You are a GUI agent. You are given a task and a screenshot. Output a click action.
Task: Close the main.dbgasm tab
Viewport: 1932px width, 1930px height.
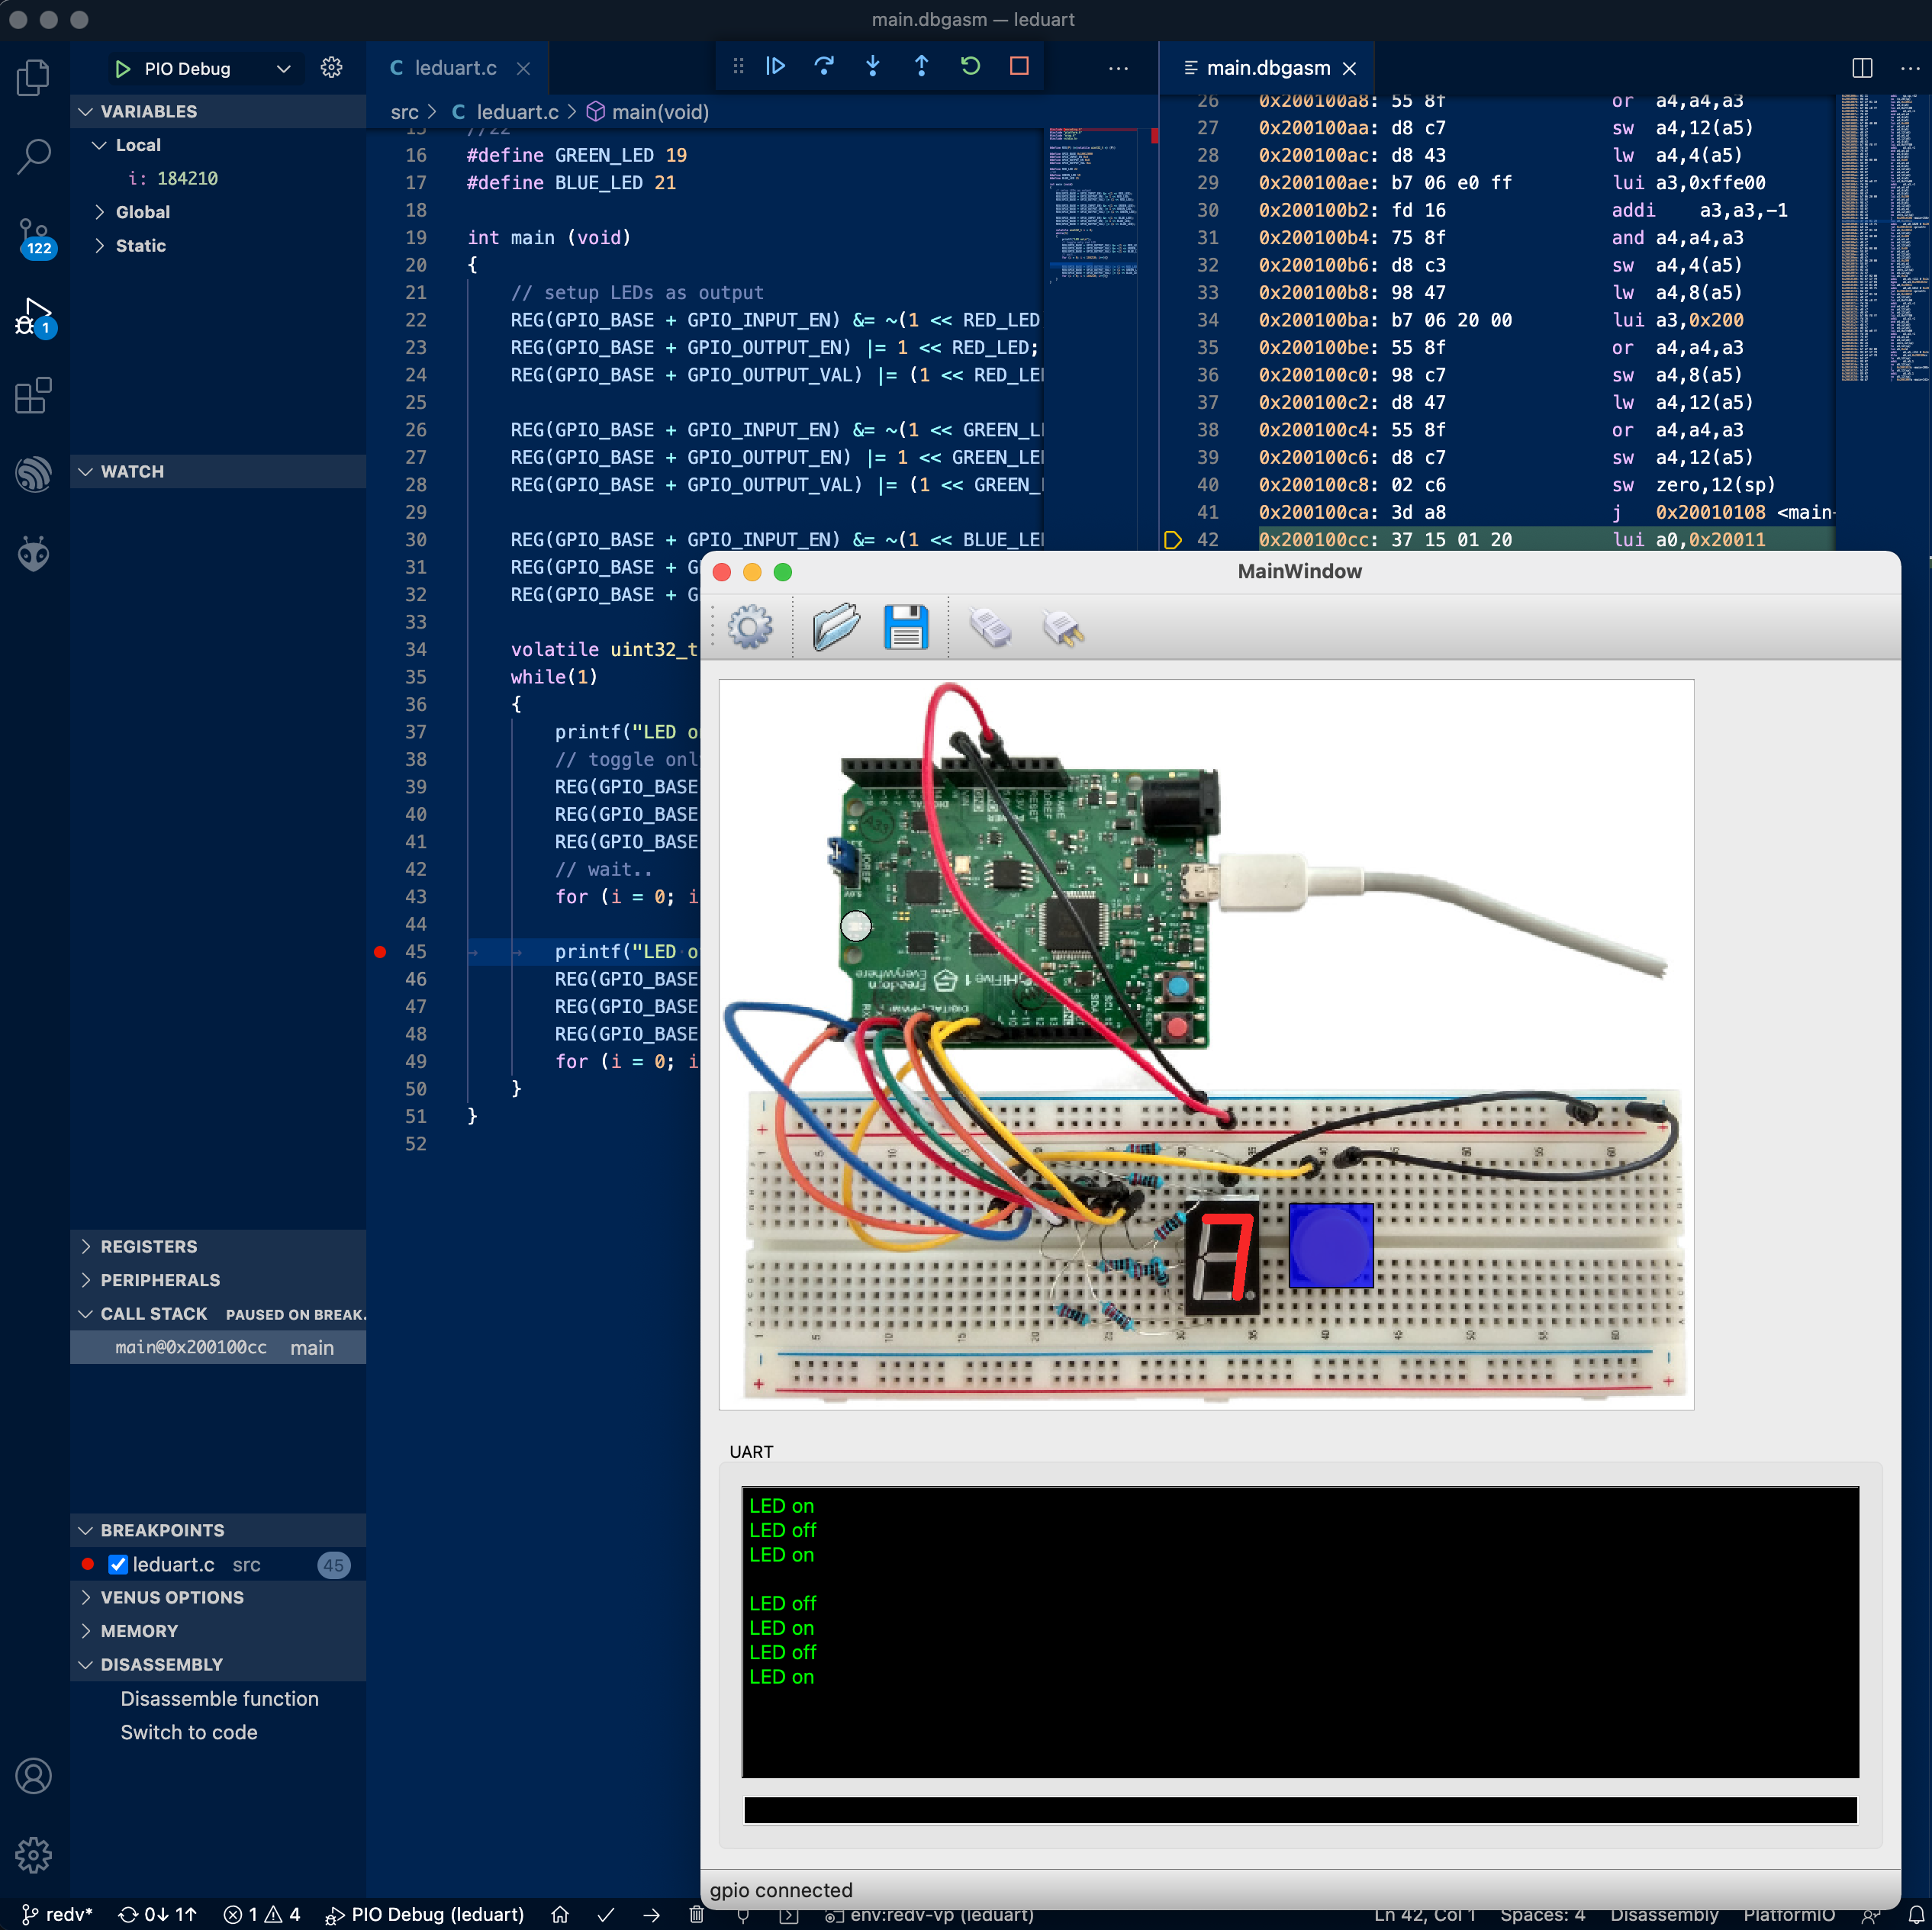point(1349,68)
